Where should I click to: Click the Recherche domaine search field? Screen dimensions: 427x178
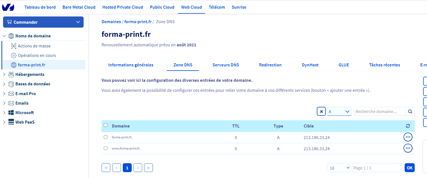379,112
